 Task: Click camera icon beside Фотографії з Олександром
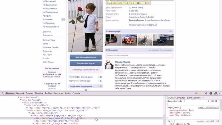click(101, 77)
